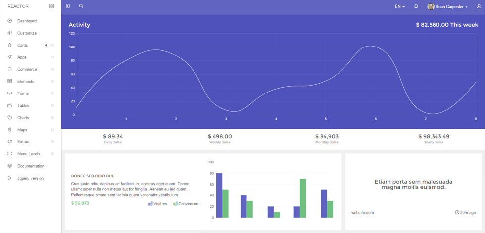Click the Charts pie icon in sidebar
This screenshot has height=233, width=485.
(9, 118)
